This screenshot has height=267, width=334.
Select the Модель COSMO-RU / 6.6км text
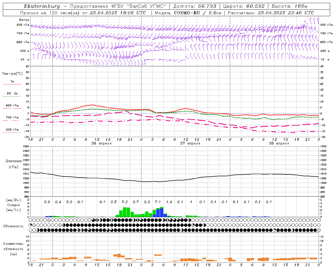(188, 13)
